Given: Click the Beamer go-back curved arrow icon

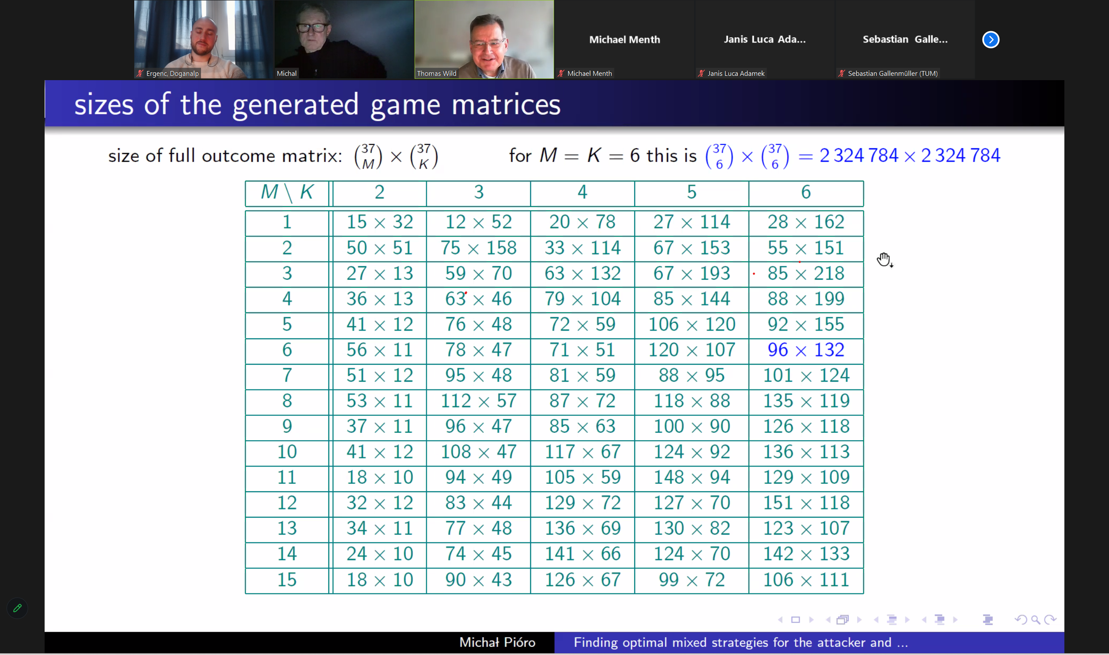Looking at the screenshot, I should (x=1020, y=619).
